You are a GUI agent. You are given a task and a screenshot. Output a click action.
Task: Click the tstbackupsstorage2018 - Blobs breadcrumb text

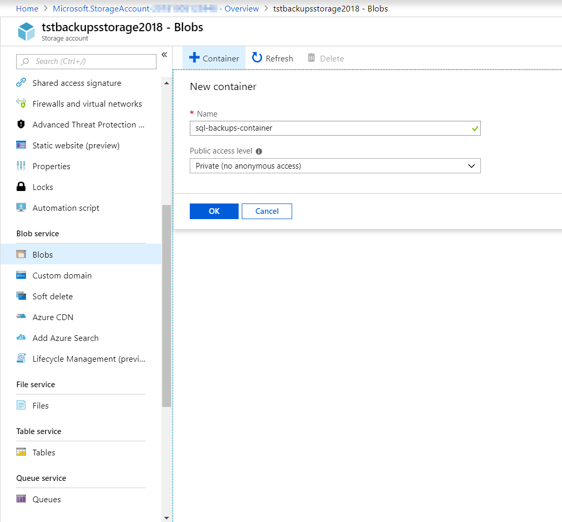point(331,9)
